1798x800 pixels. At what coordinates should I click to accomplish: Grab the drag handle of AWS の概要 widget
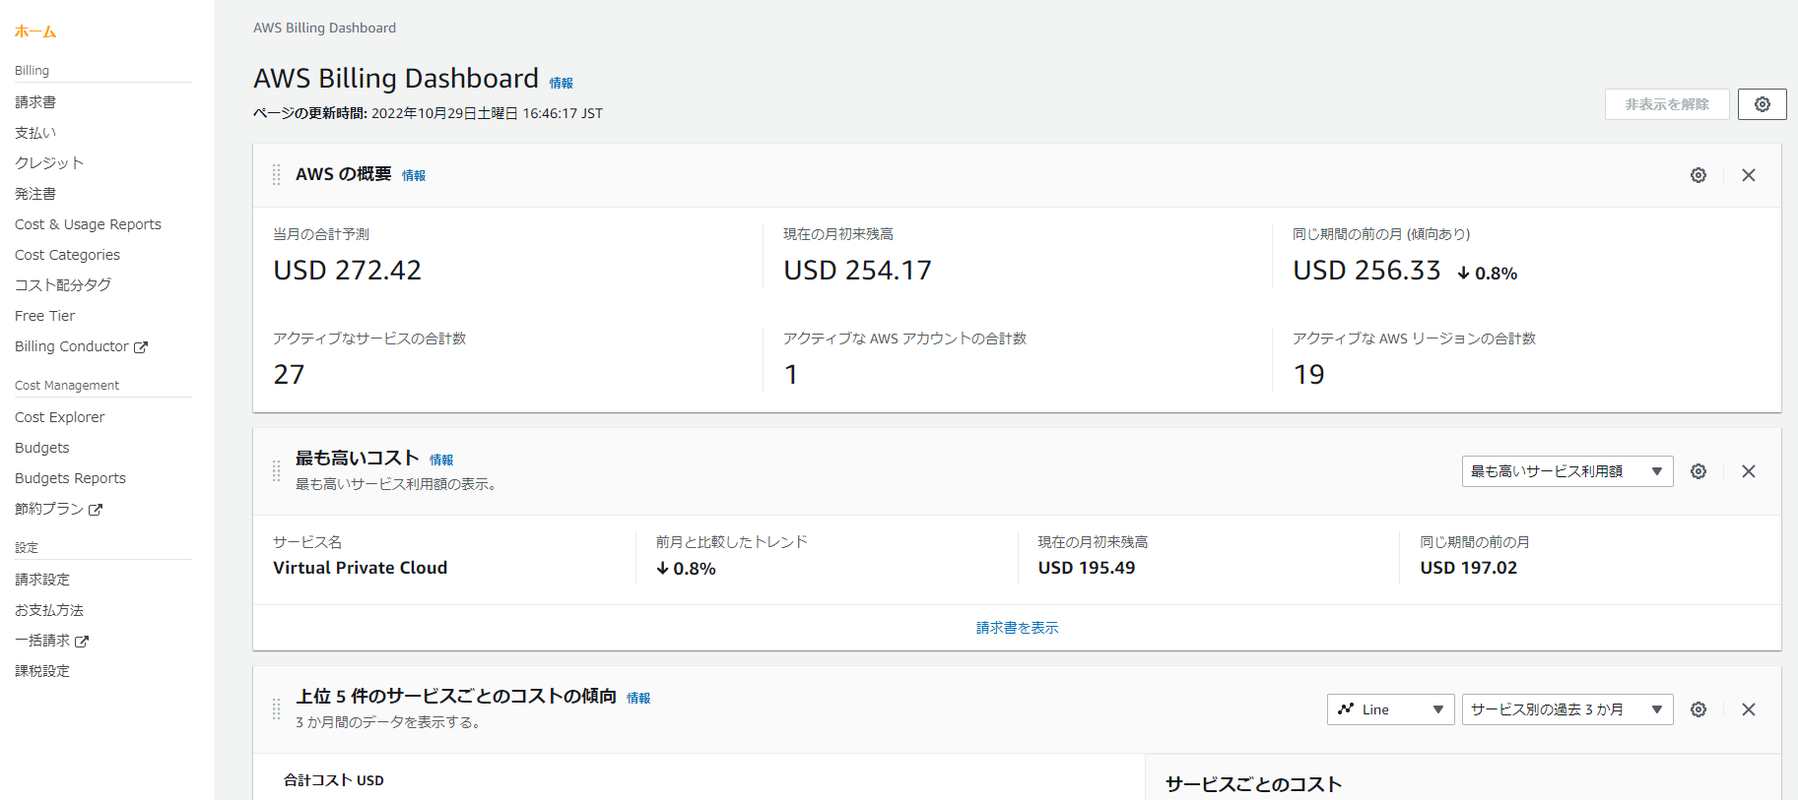click(277, 175)
